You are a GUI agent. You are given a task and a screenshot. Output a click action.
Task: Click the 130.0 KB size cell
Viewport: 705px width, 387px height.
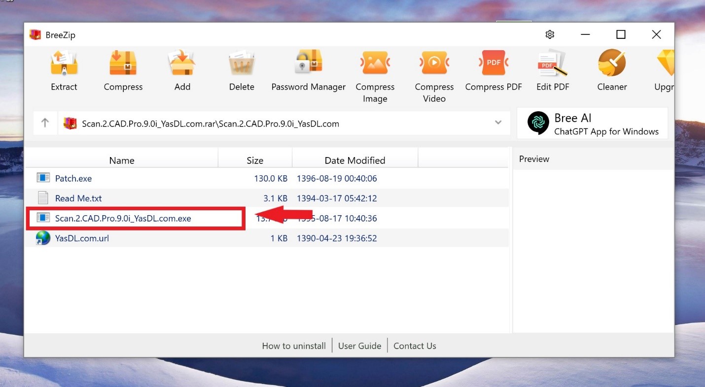click(271, 178)
